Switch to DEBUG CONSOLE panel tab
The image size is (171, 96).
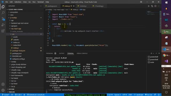click(x=82, y=53)
